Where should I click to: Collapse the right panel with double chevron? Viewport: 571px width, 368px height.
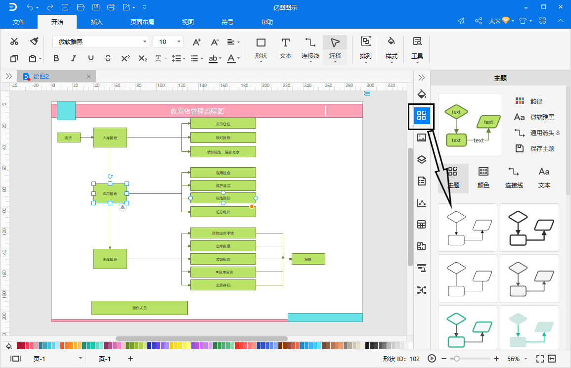coord(421,77)
